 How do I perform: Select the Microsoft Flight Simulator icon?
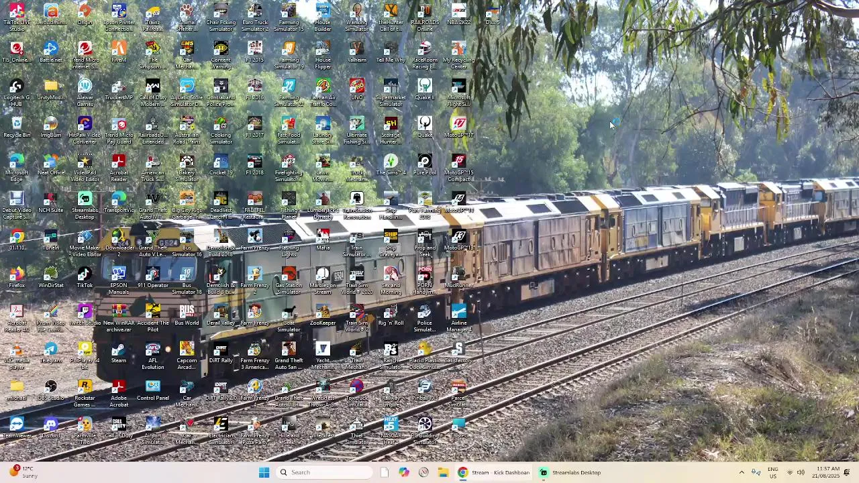(459, 93)
